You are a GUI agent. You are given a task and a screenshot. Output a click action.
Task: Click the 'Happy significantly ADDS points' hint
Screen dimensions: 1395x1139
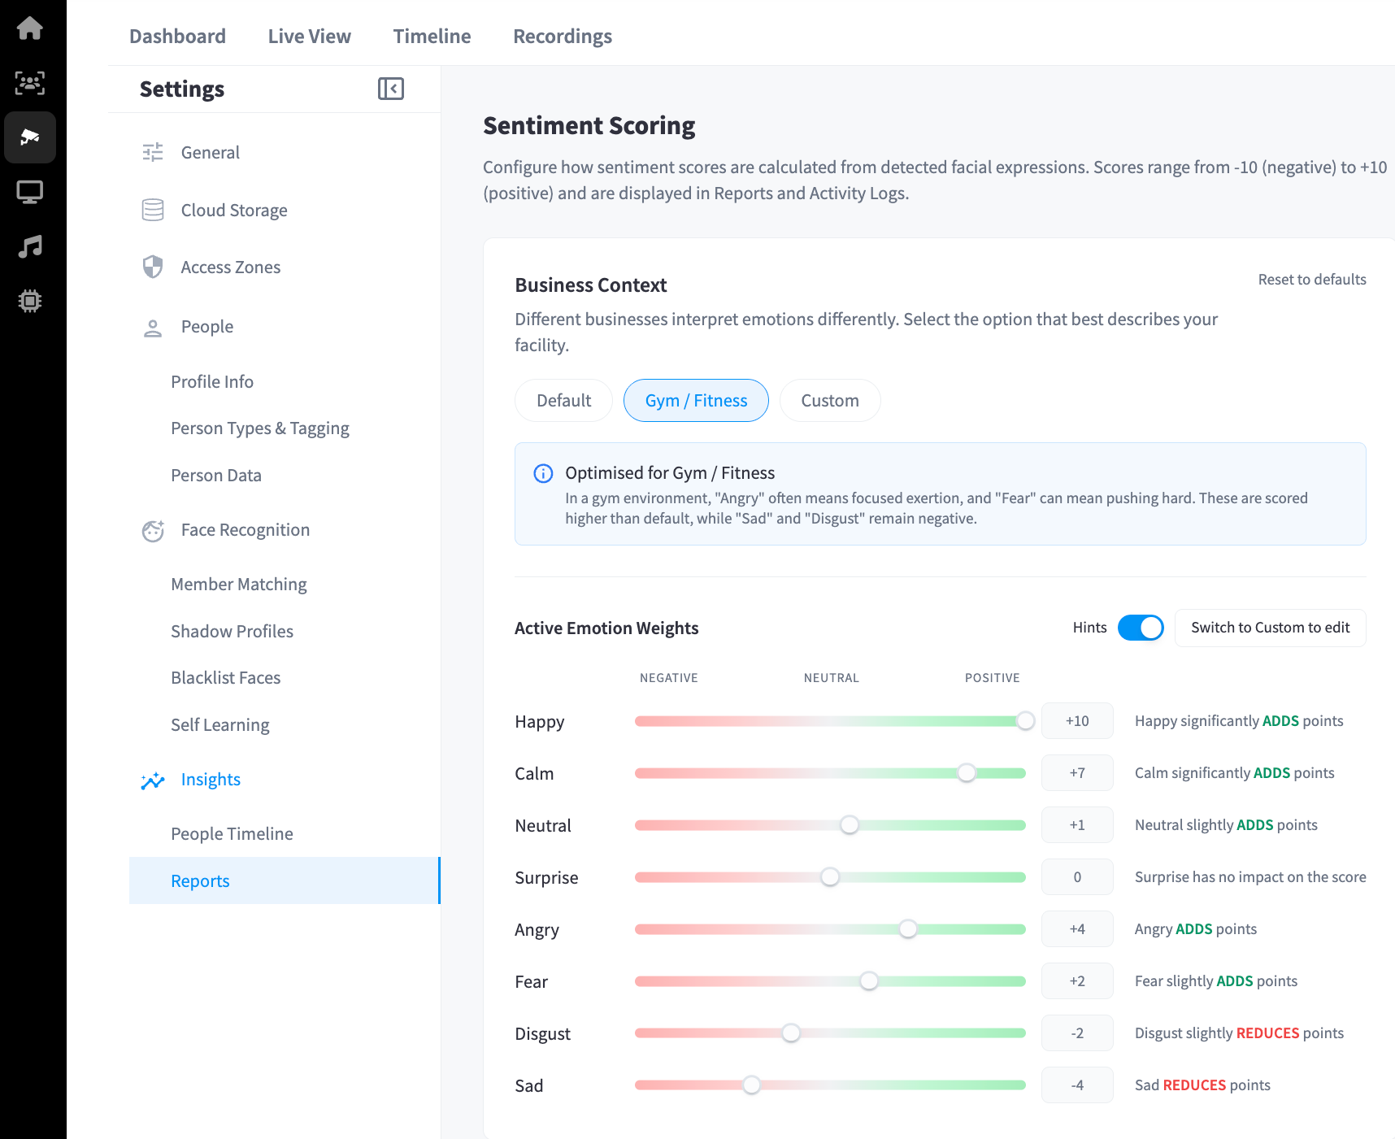pyautogui.click(x=1239, y=721)
